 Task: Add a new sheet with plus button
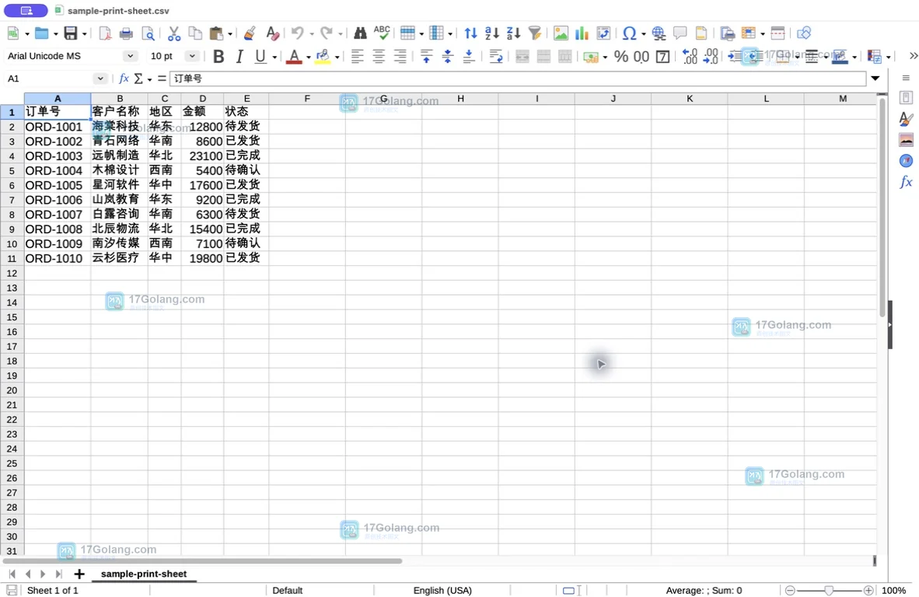click(79, 574)
